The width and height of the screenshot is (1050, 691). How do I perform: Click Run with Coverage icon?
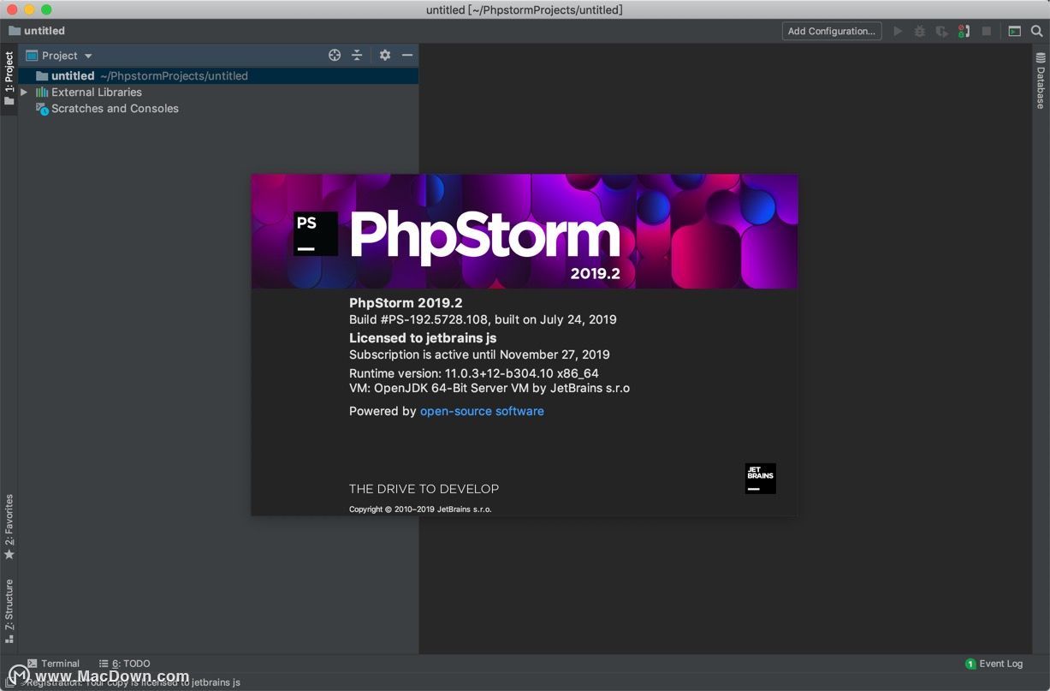click(x=942, y=31)
